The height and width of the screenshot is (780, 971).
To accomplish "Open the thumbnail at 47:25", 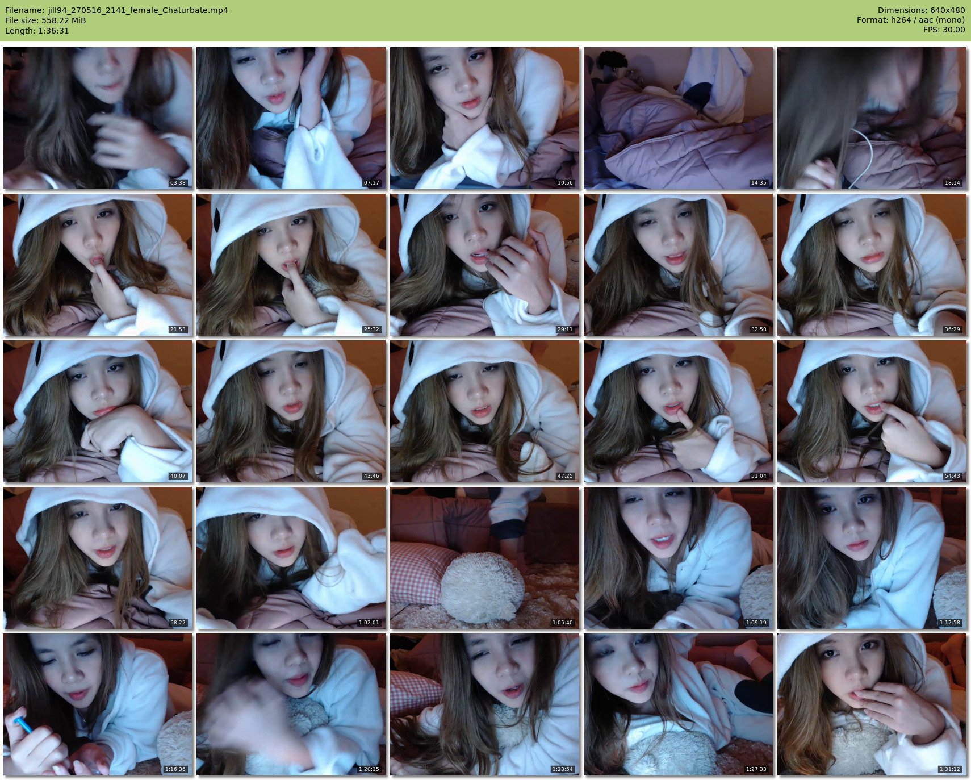I will pos(485,411).
